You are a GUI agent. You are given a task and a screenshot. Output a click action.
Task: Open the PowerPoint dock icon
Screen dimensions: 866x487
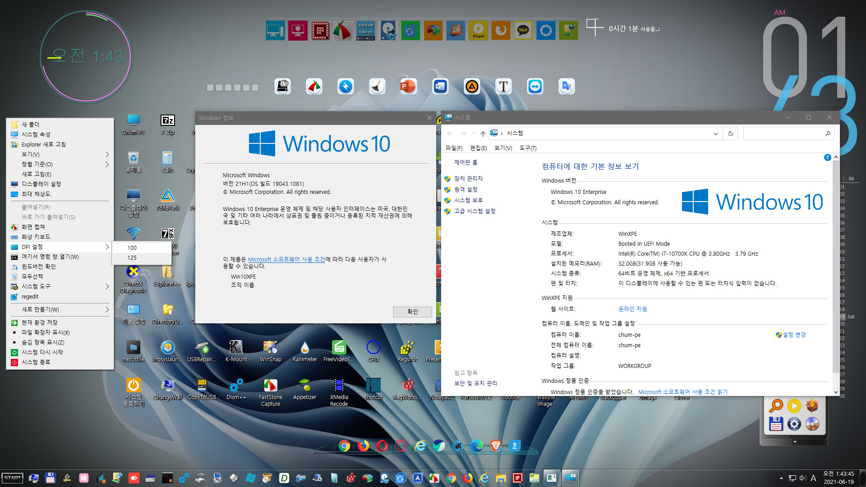click(x=408, y=86)
